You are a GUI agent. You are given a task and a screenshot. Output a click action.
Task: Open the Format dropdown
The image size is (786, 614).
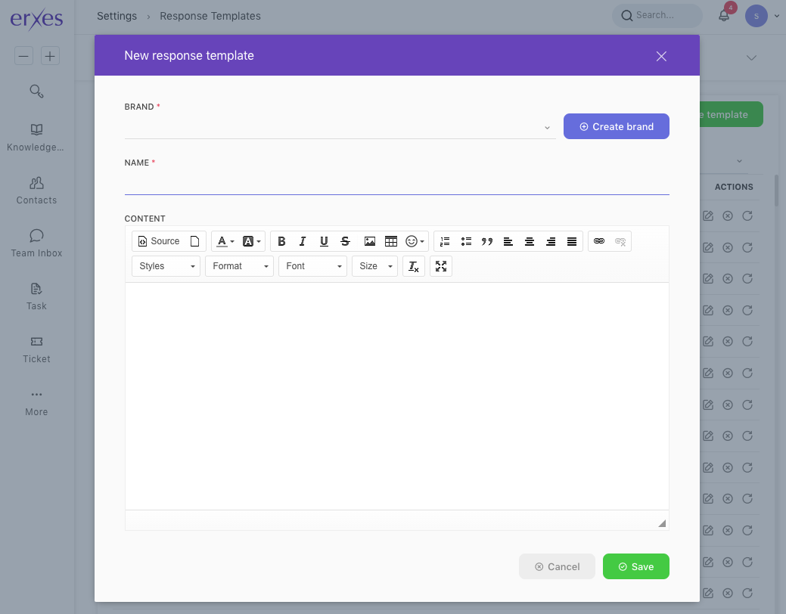[x=239, y=266]
